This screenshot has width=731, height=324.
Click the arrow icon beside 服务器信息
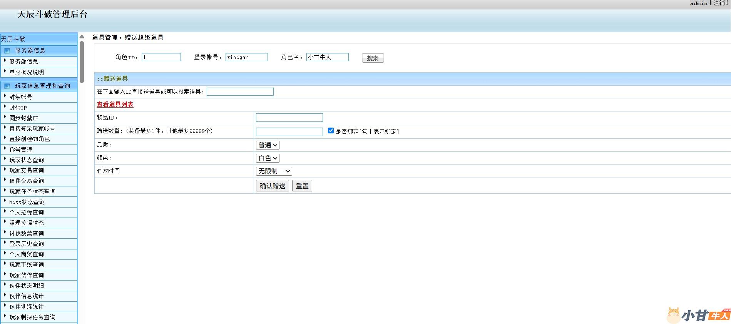tap(5, 61)
